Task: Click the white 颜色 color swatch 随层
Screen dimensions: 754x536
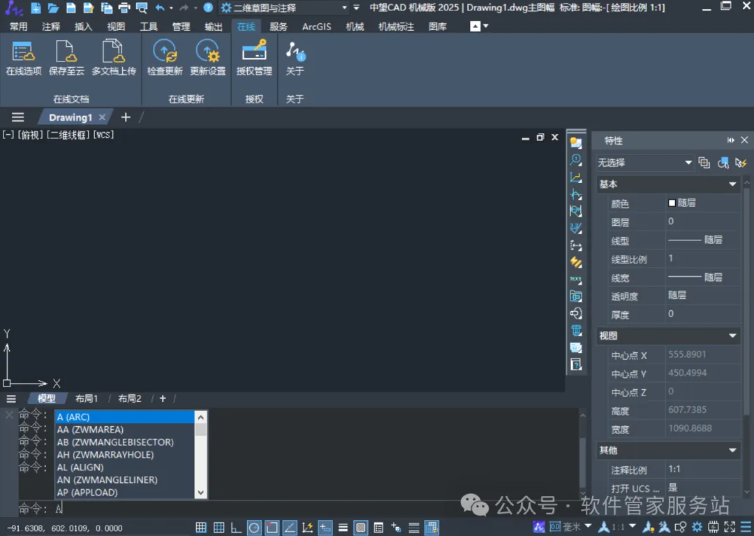Action: coord(672,203)
